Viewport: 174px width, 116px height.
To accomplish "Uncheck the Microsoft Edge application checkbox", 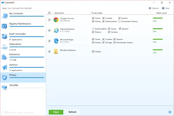I will [x=49, y=41].
